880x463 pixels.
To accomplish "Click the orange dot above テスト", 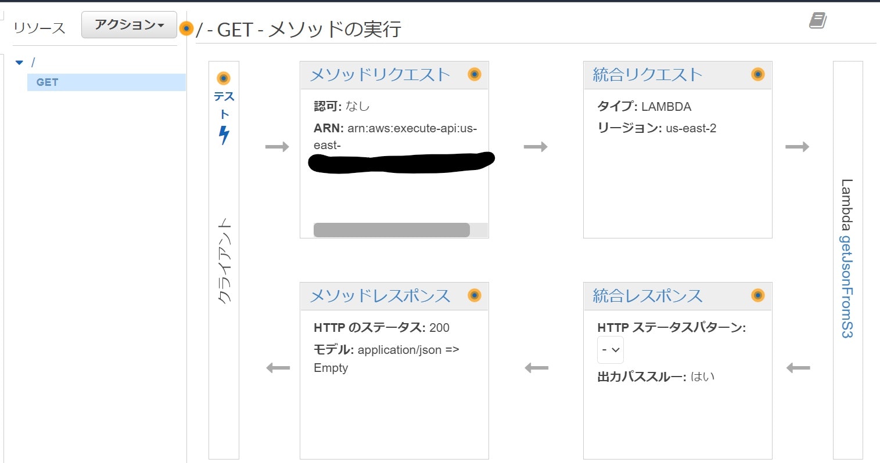I will pyautogui.click(x=224, y=78).
